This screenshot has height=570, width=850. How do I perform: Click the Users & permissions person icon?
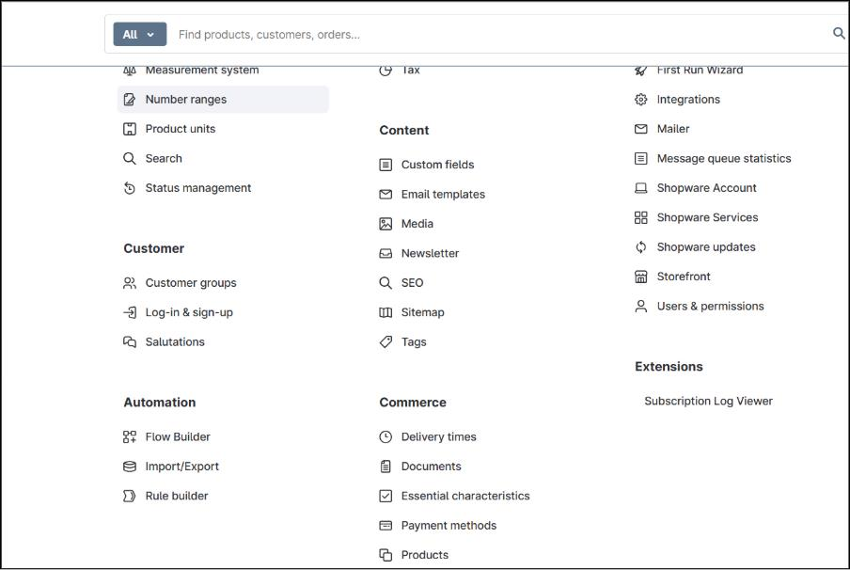pos(639,306)
